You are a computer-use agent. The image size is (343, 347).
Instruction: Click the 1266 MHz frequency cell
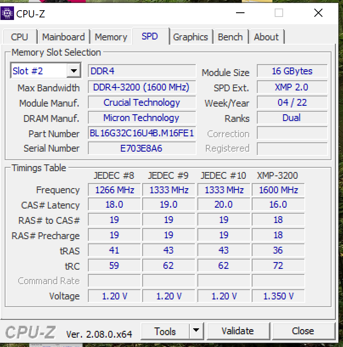(114, 190)
